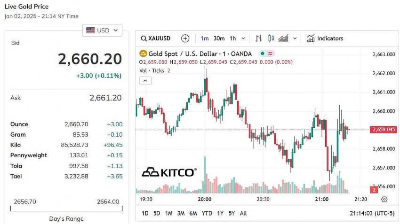
Task: Click the 2,659.045 current price label
Action: 383,130
